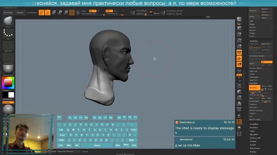
Task: Open the ArrayMesh subpalette
Action: tap(254, 124)
